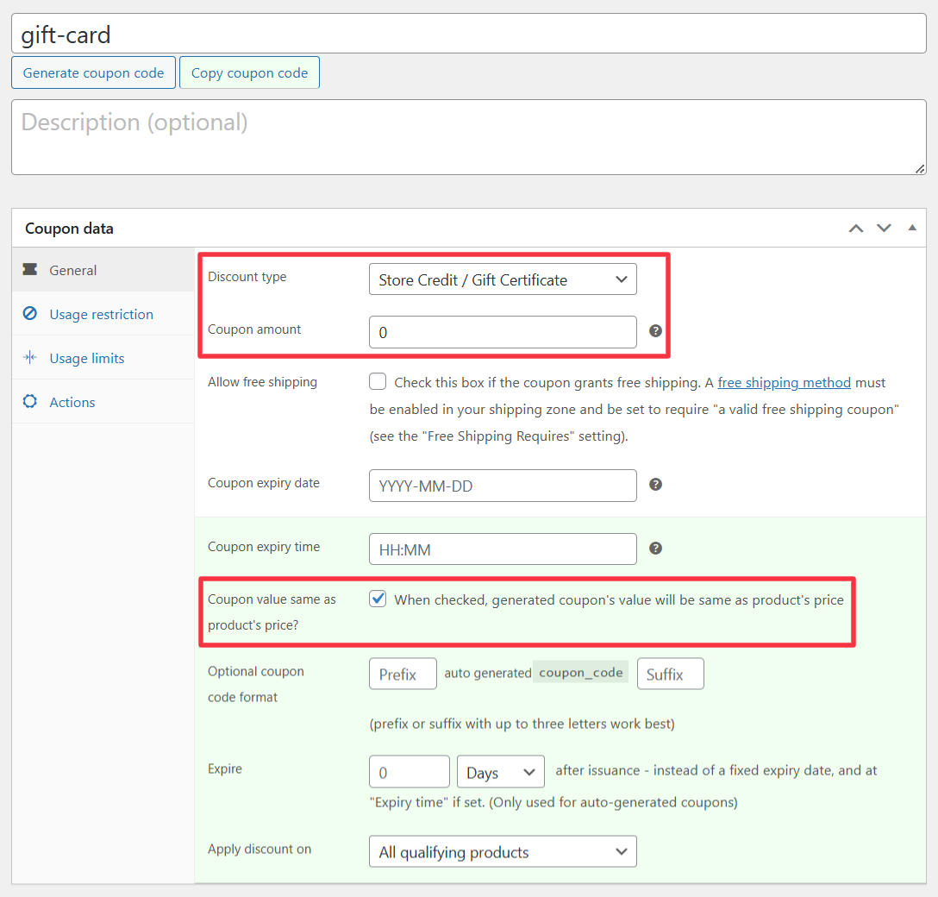Click the Actions tab icon
Screen dimensions: 938x897
(x=30, y=402)
